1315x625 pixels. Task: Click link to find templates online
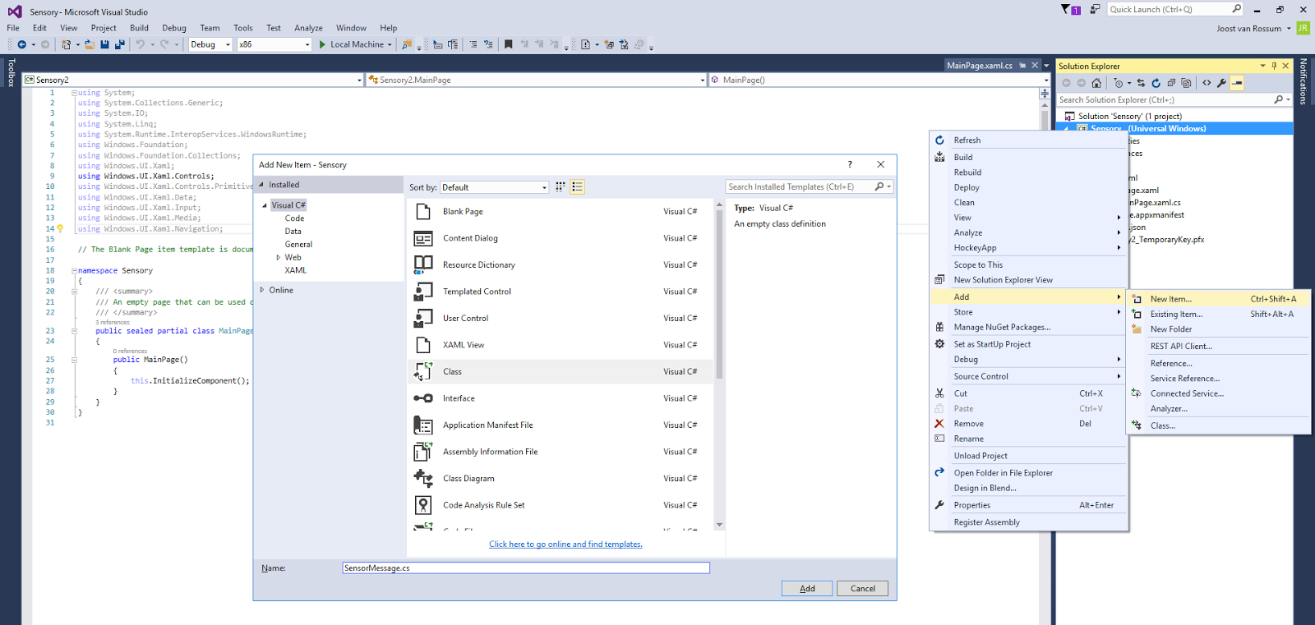click(565, 544)
